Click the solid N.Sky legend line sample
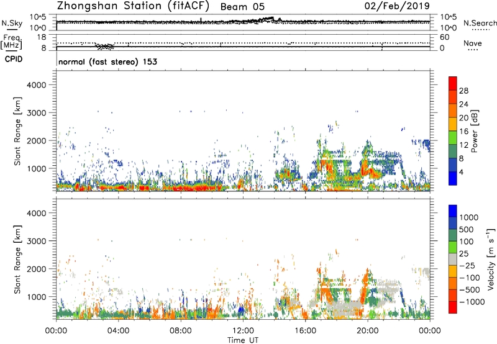497x344 pixels. [x=12, y=29]
